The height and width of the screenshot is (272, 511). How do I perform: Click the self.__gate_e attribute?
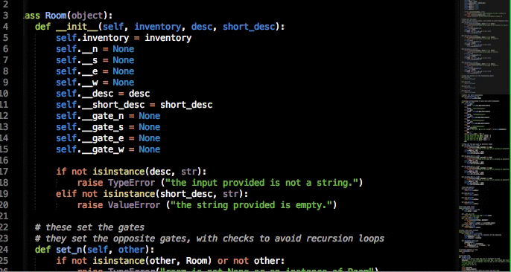coord(89,138)
